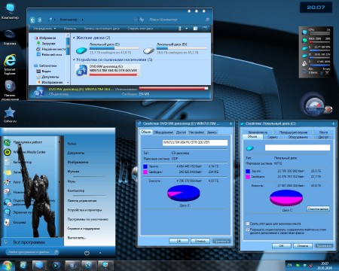
Task: Go forward in Explorer window
Action: pyautogui.click(x=40, y=20)
